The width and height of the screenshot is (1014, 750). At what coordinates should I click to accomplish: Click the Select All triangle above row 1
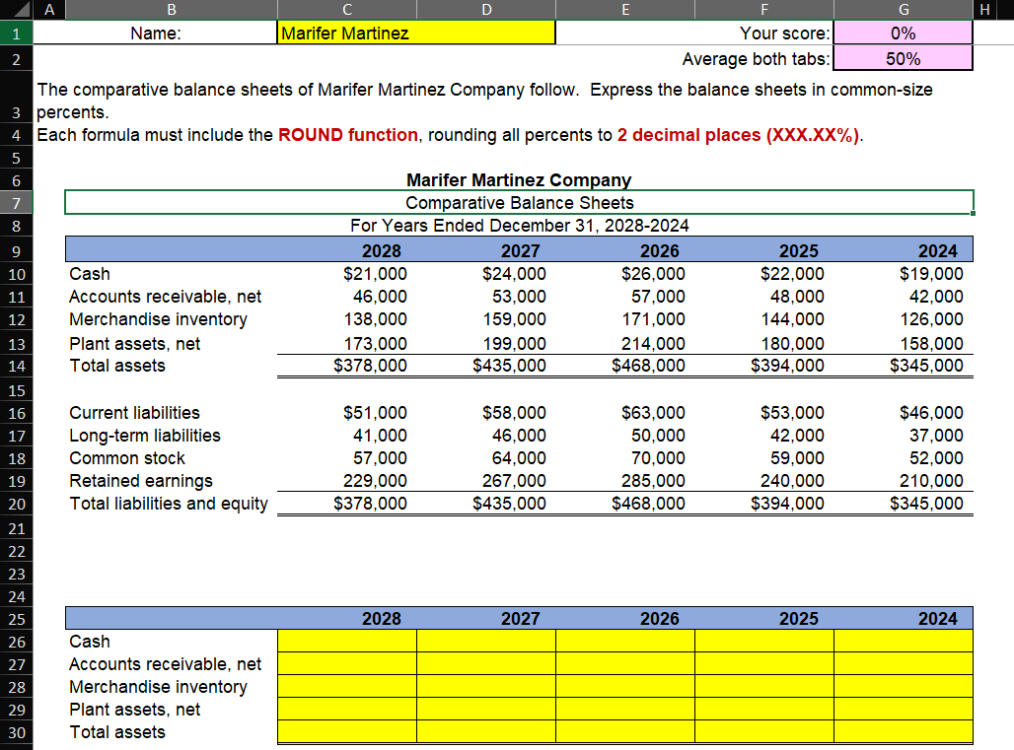click(24, 10)
